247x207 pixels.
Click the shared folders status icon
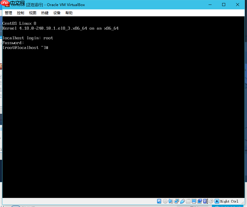188,201
